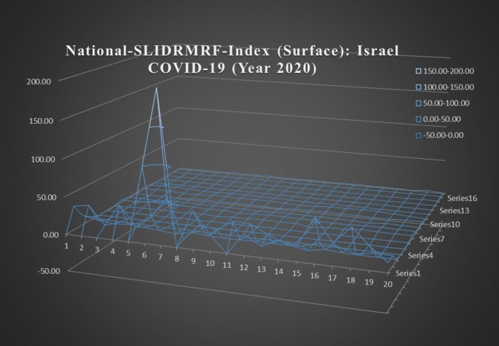Select the depth axis label Series7

click(432, 239)
